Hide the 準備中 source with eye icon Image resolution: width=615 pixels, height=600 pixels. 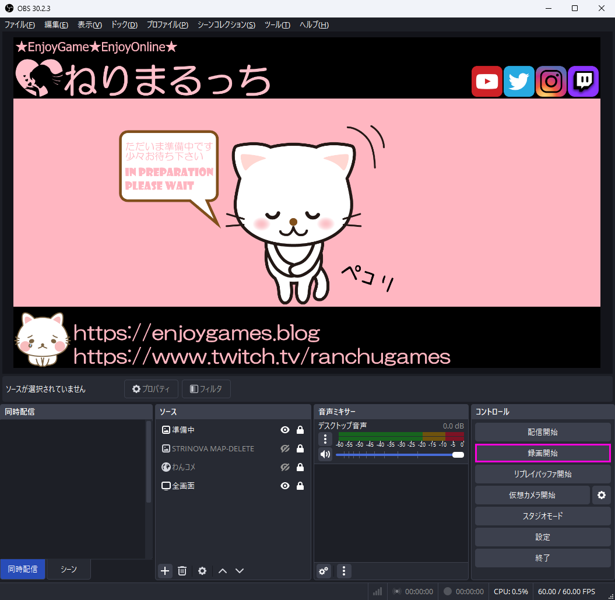pyautogui.click(x=285, y=430)
